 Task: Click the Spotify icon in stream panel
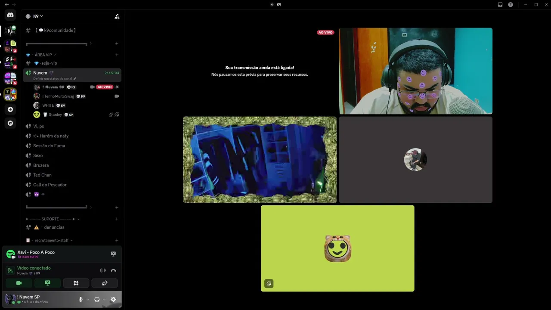click(10, 254)
